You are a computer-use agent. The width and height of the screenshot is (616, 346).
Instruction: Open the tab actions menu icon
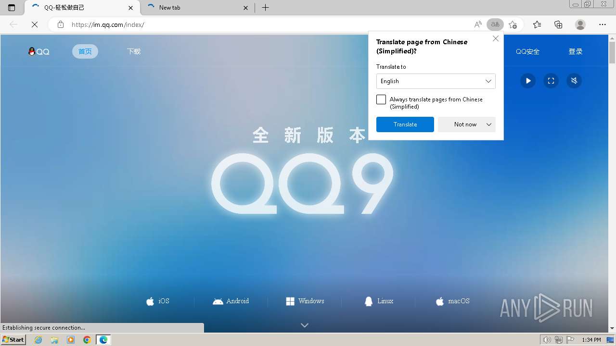pyautogui.click(x=12, y=8)
